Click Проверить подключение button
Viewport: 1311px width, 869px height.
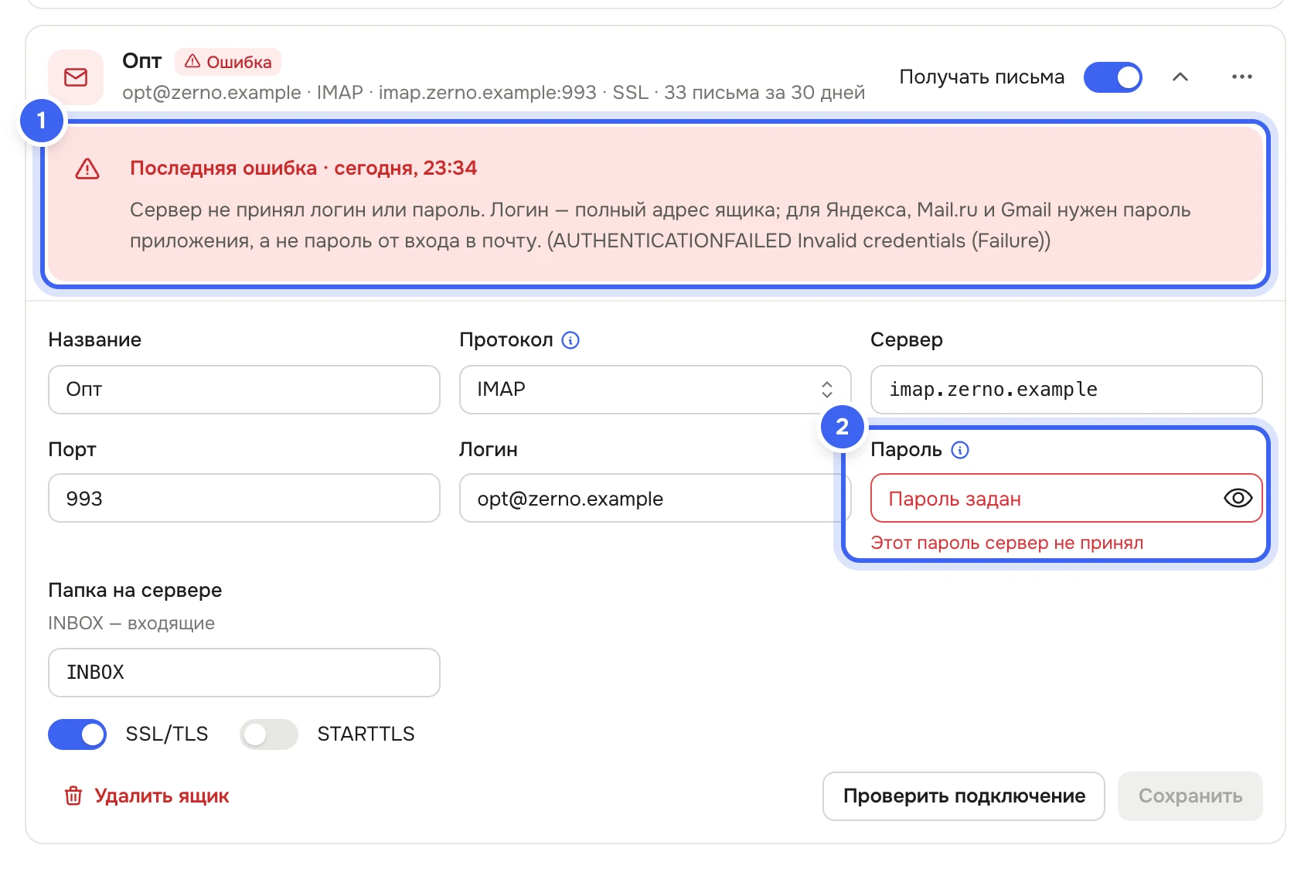964,796
